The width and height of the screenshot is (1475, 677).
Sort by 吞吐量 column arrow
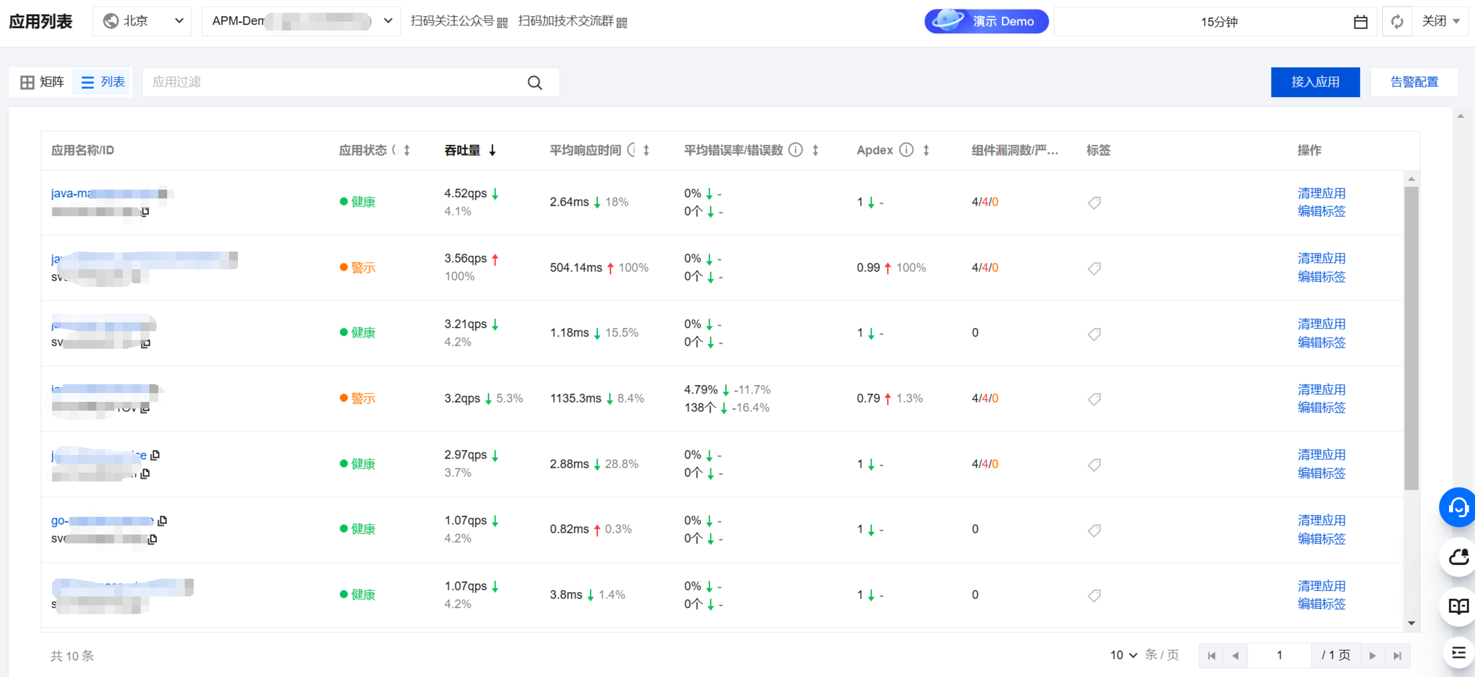pyautogui.click(x=492, y=150)
